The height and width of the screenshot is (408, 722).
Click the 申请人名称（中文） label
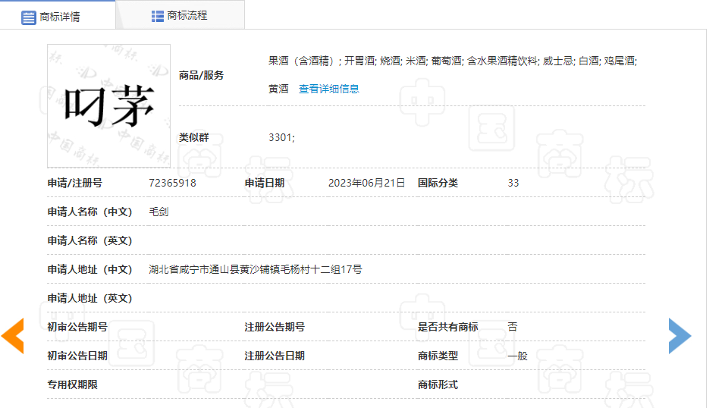[x=89, y=212]
